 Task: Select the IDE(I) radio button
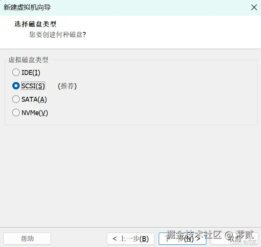pos(16,72)
